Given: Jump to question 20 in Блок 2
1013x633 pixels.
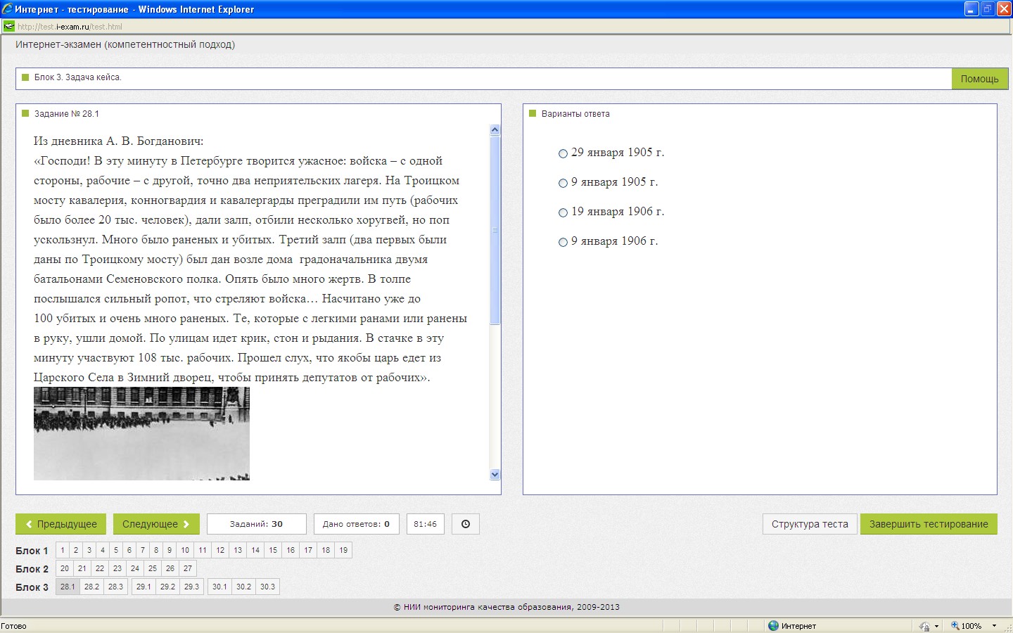Looking at the screenshot, I should tap(65, 568).
